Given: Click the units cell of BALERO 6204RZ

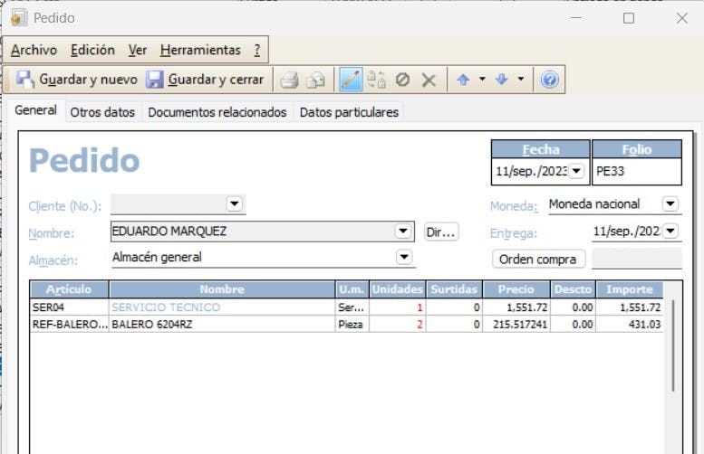Looking at the screenshot, I should coord(398,325).
